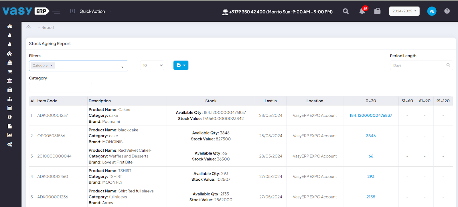458x207 pixels.
Task: Click the support headset icon
Action: (x=225, y=12)
